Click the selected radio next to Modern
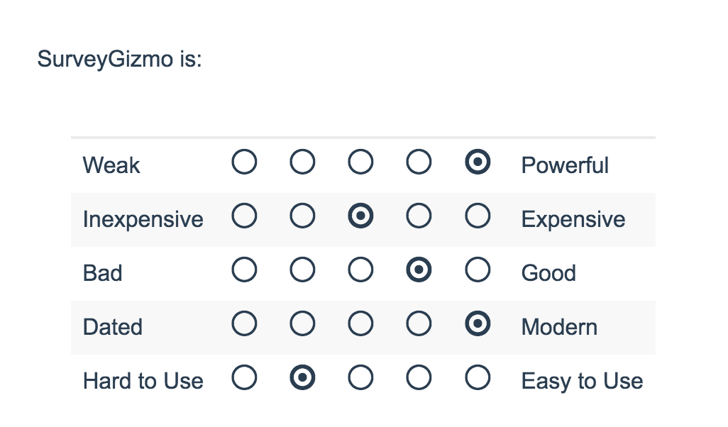 tap(478, 324)
